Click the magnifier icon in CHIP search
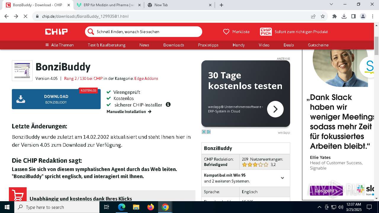This screenshot has height=213, width=379. tap(91, 32)
